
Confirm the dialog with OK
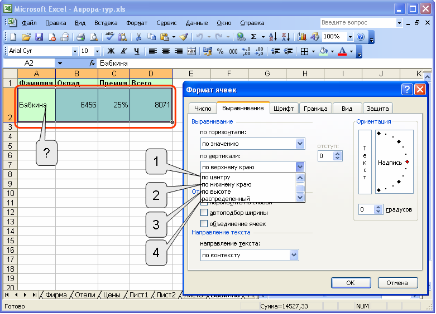tap(351, 283)
